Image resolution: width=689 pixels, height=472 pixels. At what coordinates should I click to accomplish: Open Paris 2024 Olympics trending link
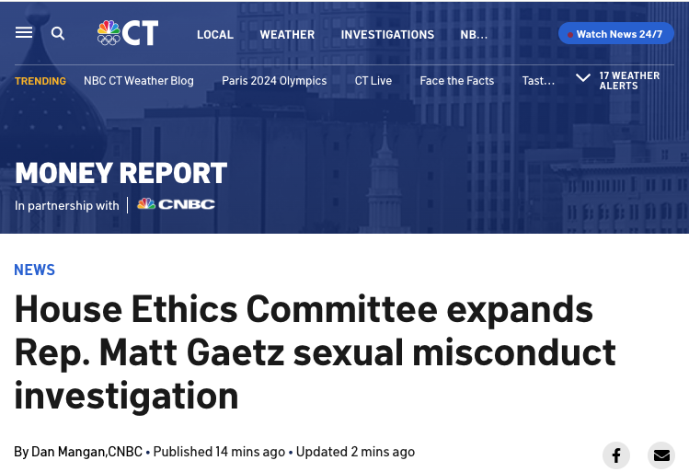click(x=274, y=80)
